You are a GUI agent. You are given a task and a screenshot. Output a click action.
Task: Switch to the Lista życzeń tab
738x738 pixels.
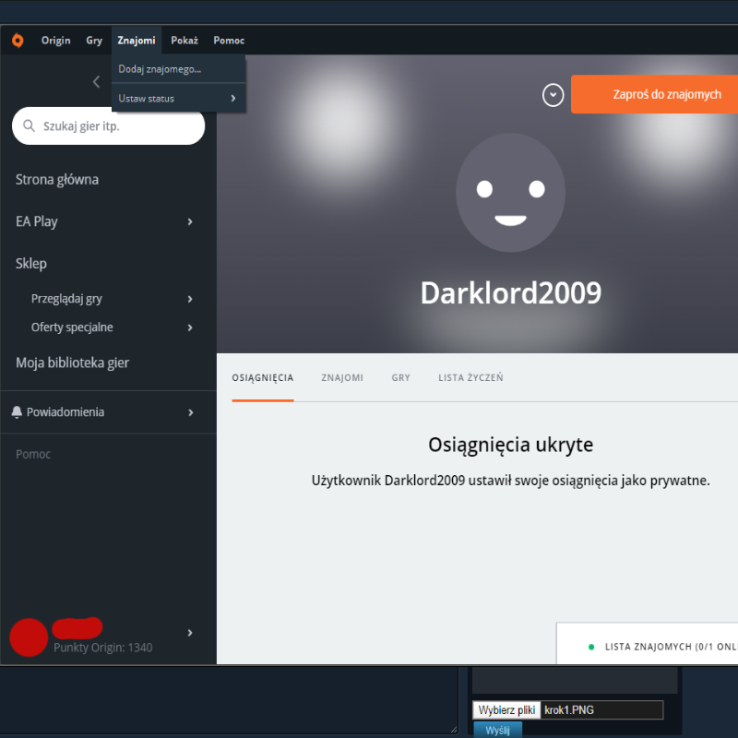click(x=470, y=377)
